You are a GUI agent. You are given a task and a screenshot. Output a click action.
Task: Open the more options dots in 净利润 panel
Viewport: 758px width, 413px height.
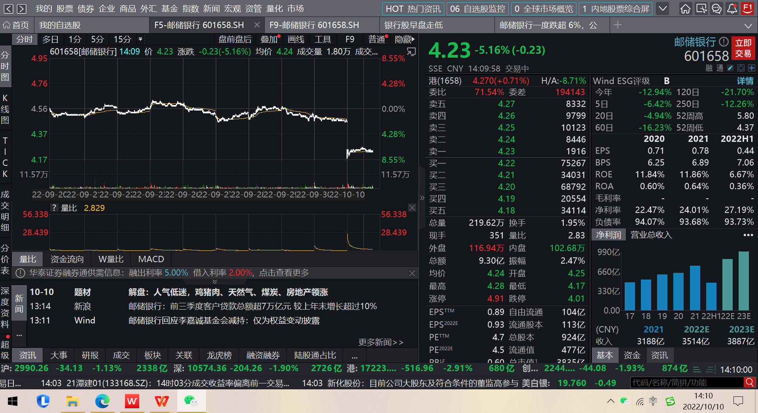(x=748, y=235)
